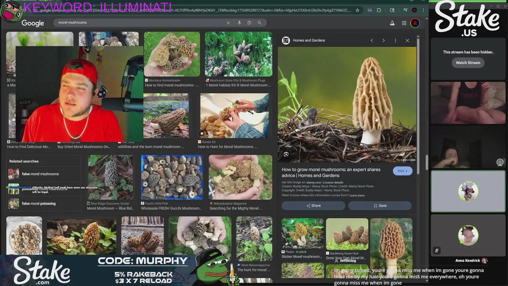Click the Related searches heading

click(x=24, y=161)
